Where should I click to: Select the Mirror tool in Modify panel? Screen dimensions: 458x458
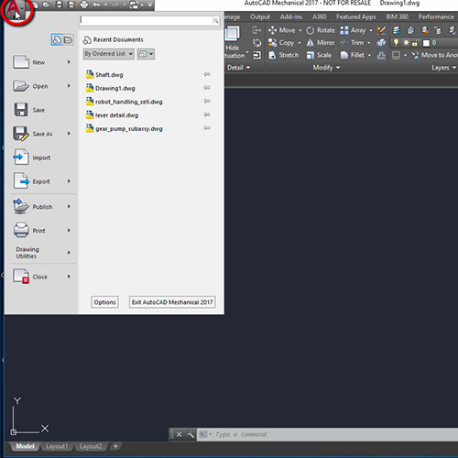point(321,43)
